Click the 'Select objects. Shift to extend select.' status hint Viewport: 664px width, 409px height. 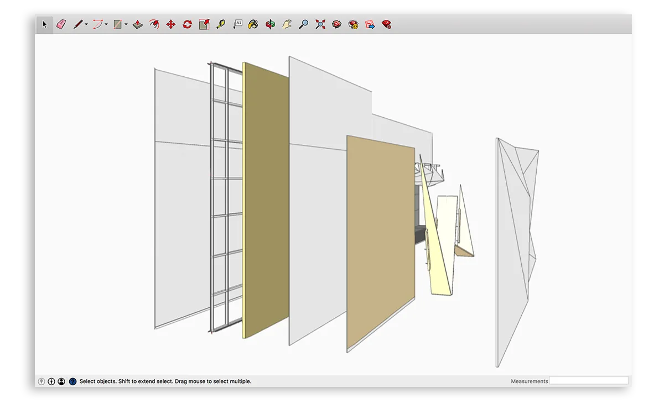click(x=127, y=381)
